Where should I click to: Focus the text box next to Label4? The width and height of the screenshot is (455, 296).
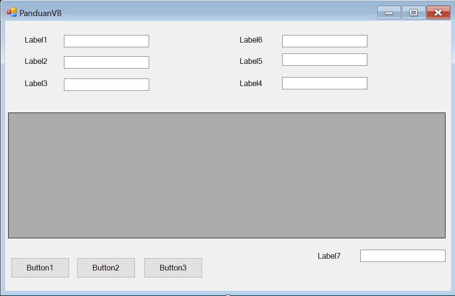(324, 83)
